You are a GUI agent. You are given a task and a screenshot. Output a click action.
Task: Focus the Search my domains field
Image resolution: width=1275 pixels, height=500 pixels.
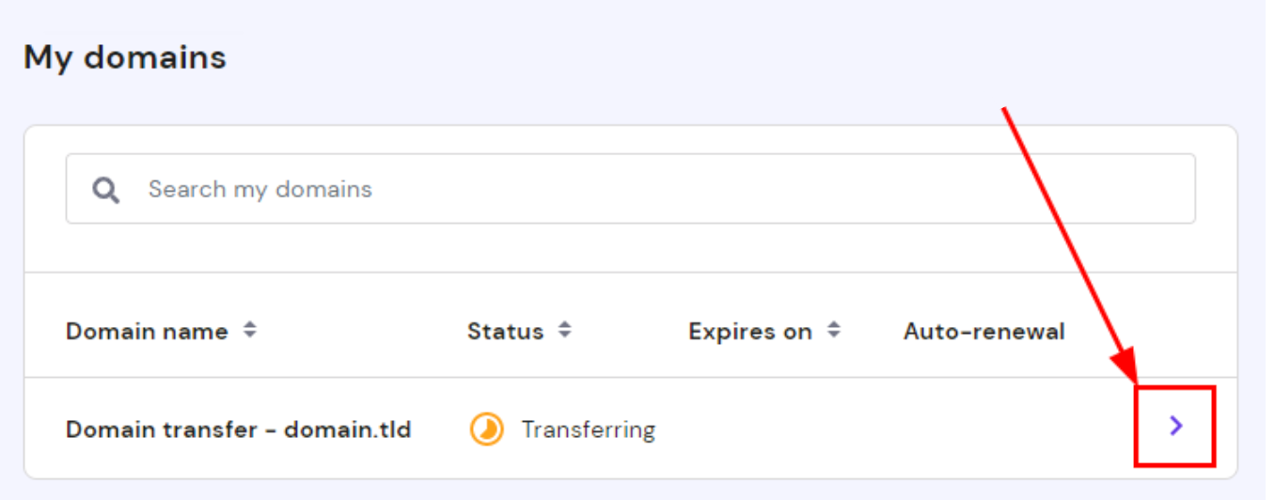658,189
